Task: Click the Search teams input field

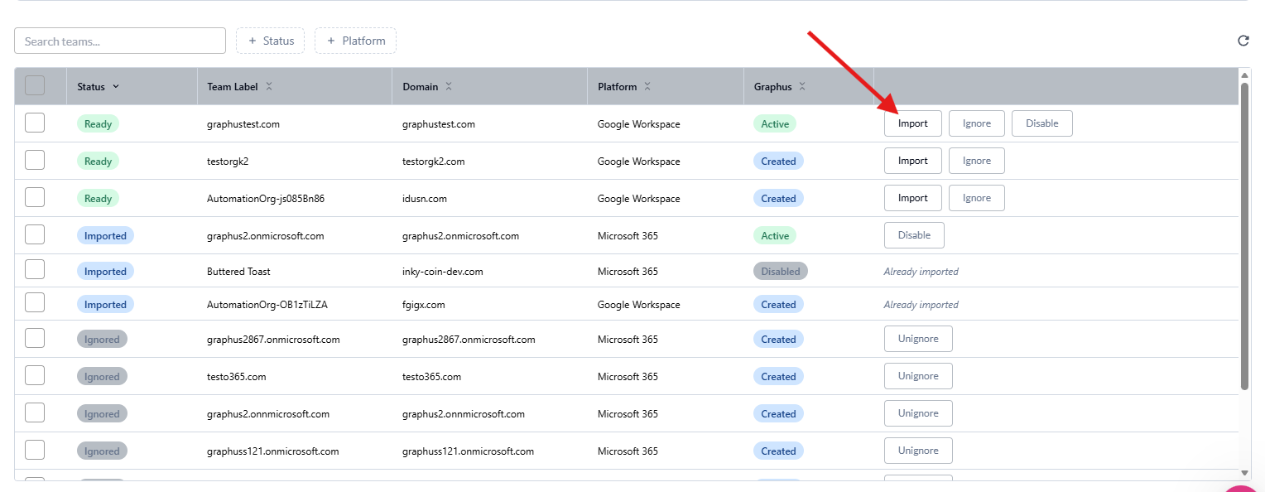Action: (x=120, y=41)
